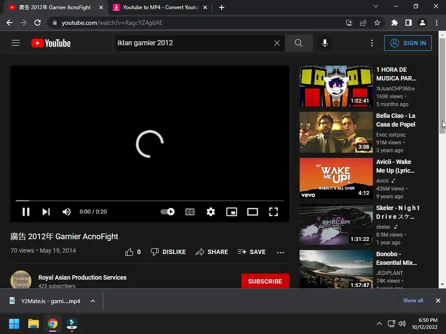Open volume control in system tray
This screenshot has height=334, width=446.
pos(402,324)
